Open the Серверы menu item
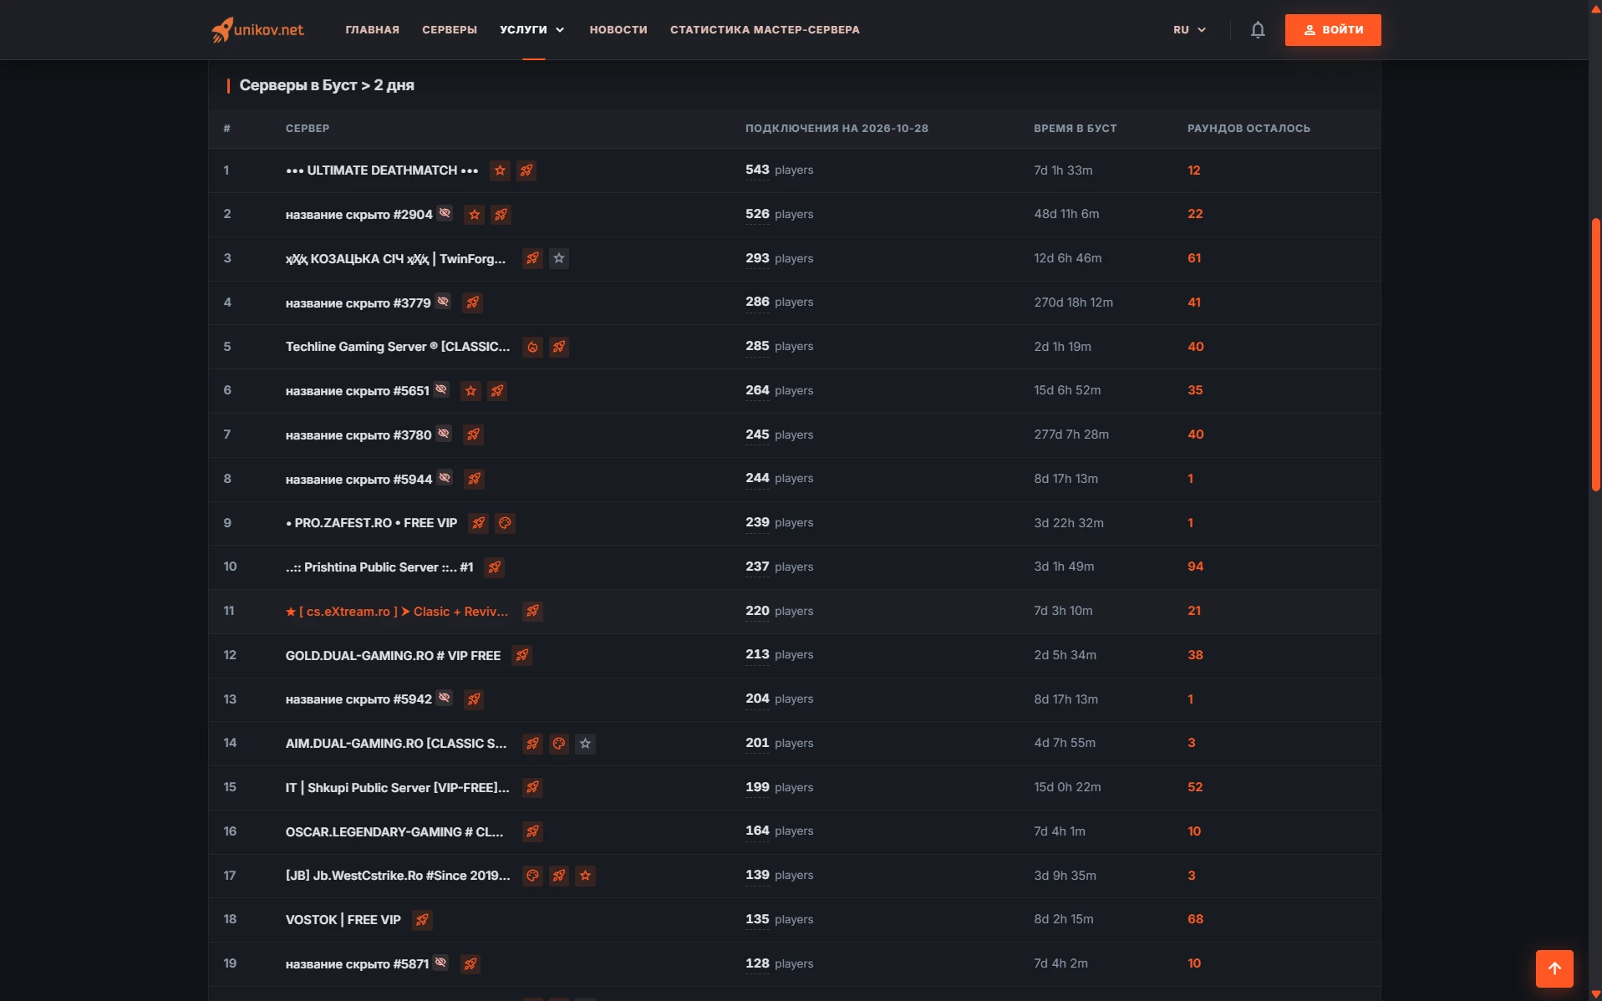1602x1001 pixels. tap(450, 30)
